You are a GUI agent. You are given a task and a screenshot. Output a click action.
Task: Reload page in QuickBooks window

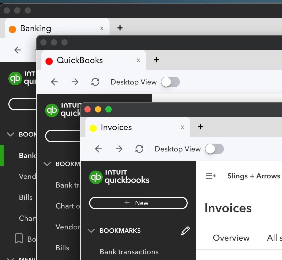click(x=95, y=82)
